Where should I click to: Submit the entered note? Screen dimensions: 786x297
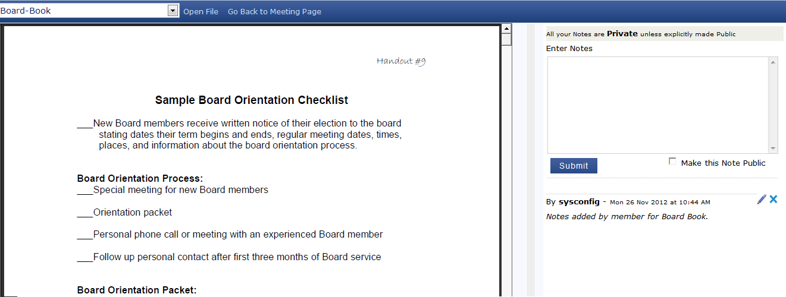pyautogui.click(x=574, y=166)
